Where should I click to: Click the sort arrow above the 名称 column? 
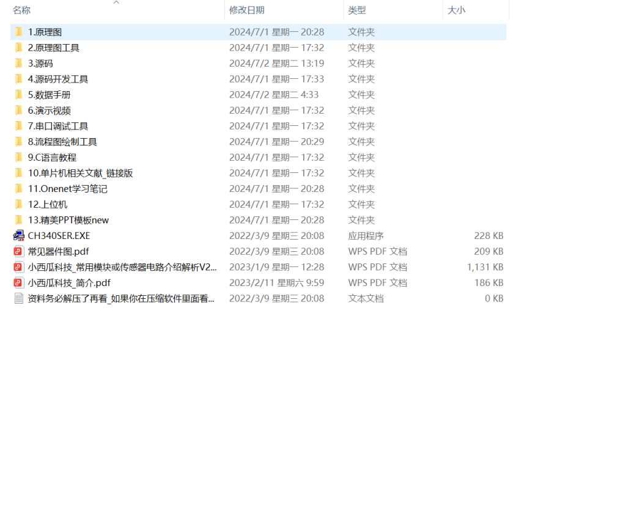pyautogui.click(x=116, y=2)
